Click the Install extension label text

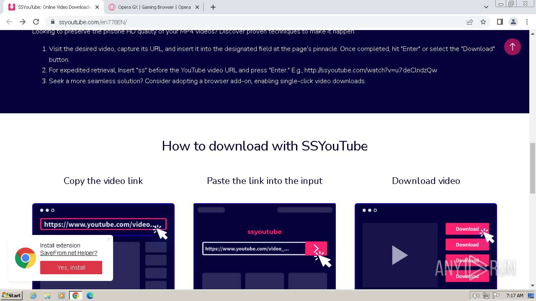(60, 245)
